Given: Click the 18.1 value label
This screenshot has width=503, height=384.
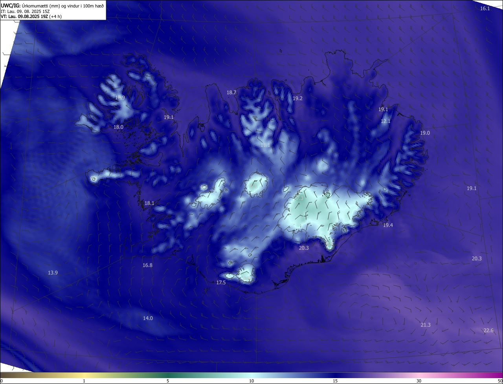Looking at the screenshot, I should pyautogui.click(x=149, y=203).
